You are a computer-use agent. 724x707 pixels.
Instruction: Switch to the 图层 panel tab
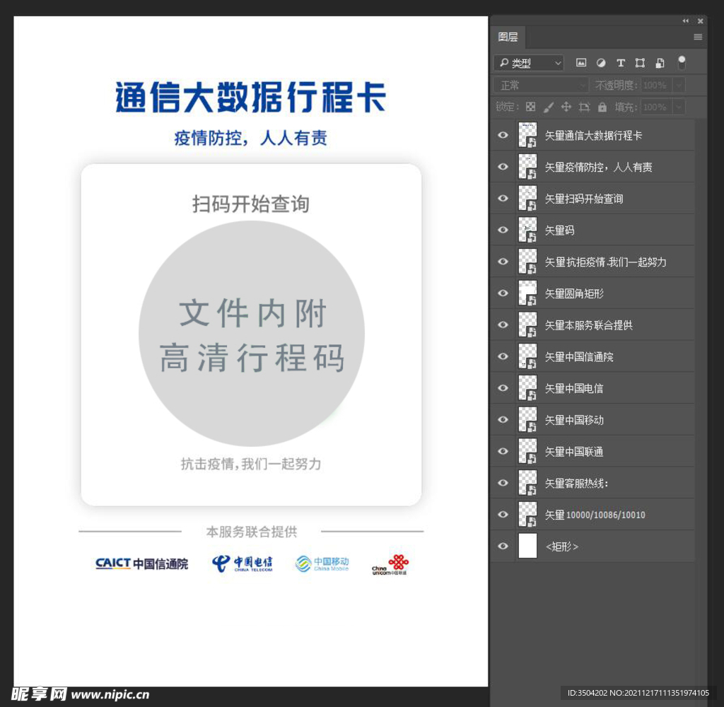508,37
